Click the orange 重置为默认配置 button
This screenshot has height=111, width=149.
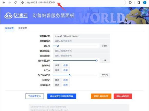pyautogui.click(x=101, y=96)
